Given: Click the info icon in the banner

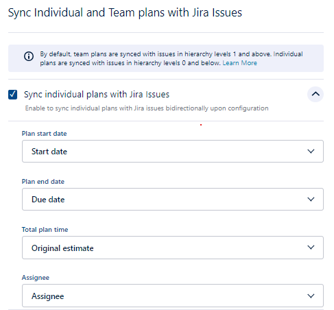Looking at the screenshot, I should pyautogui.click(x=29, y=56).
